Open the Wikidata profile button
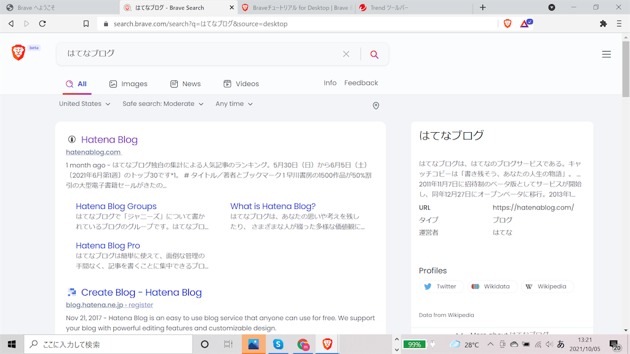The height and width of the screenshot is (354, 630). pos(492,286)
